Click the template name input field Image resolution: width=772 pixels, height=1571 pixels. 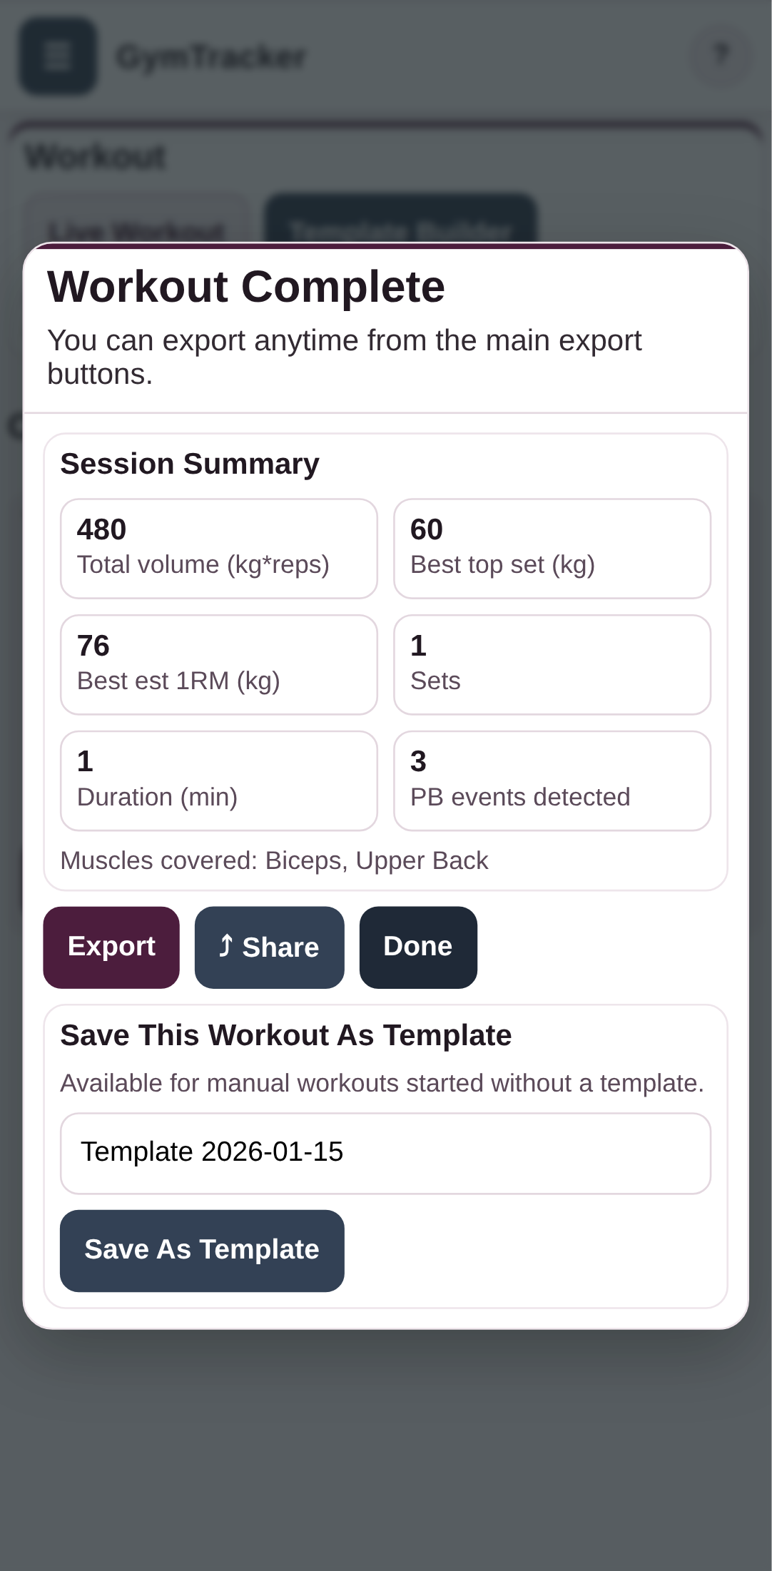pos(385,1151)
